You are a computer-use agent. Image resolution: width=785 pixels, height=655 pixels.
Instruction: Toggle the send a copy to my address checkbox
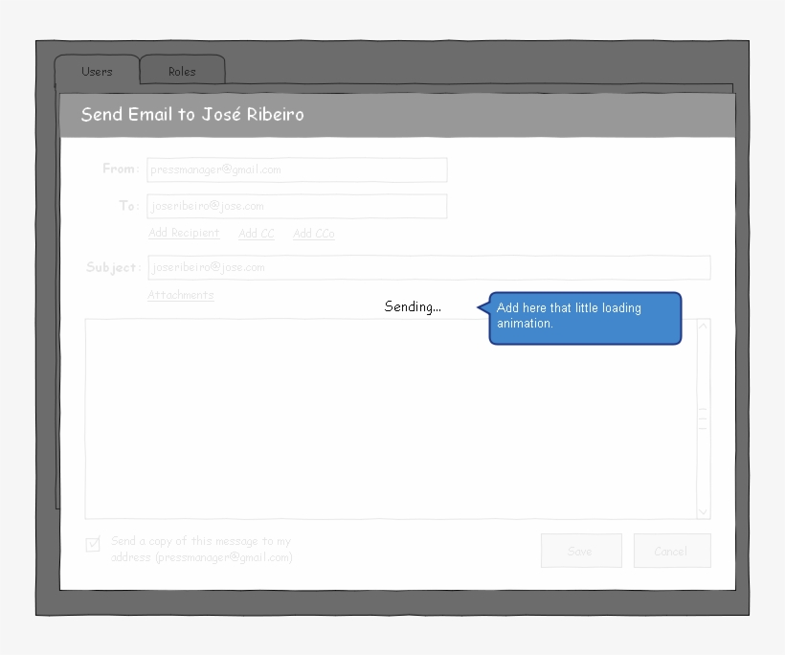92,544
